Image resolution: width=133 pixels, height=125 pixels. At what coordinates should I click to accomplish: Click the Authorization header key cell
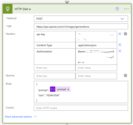click(x=55, y=57)
